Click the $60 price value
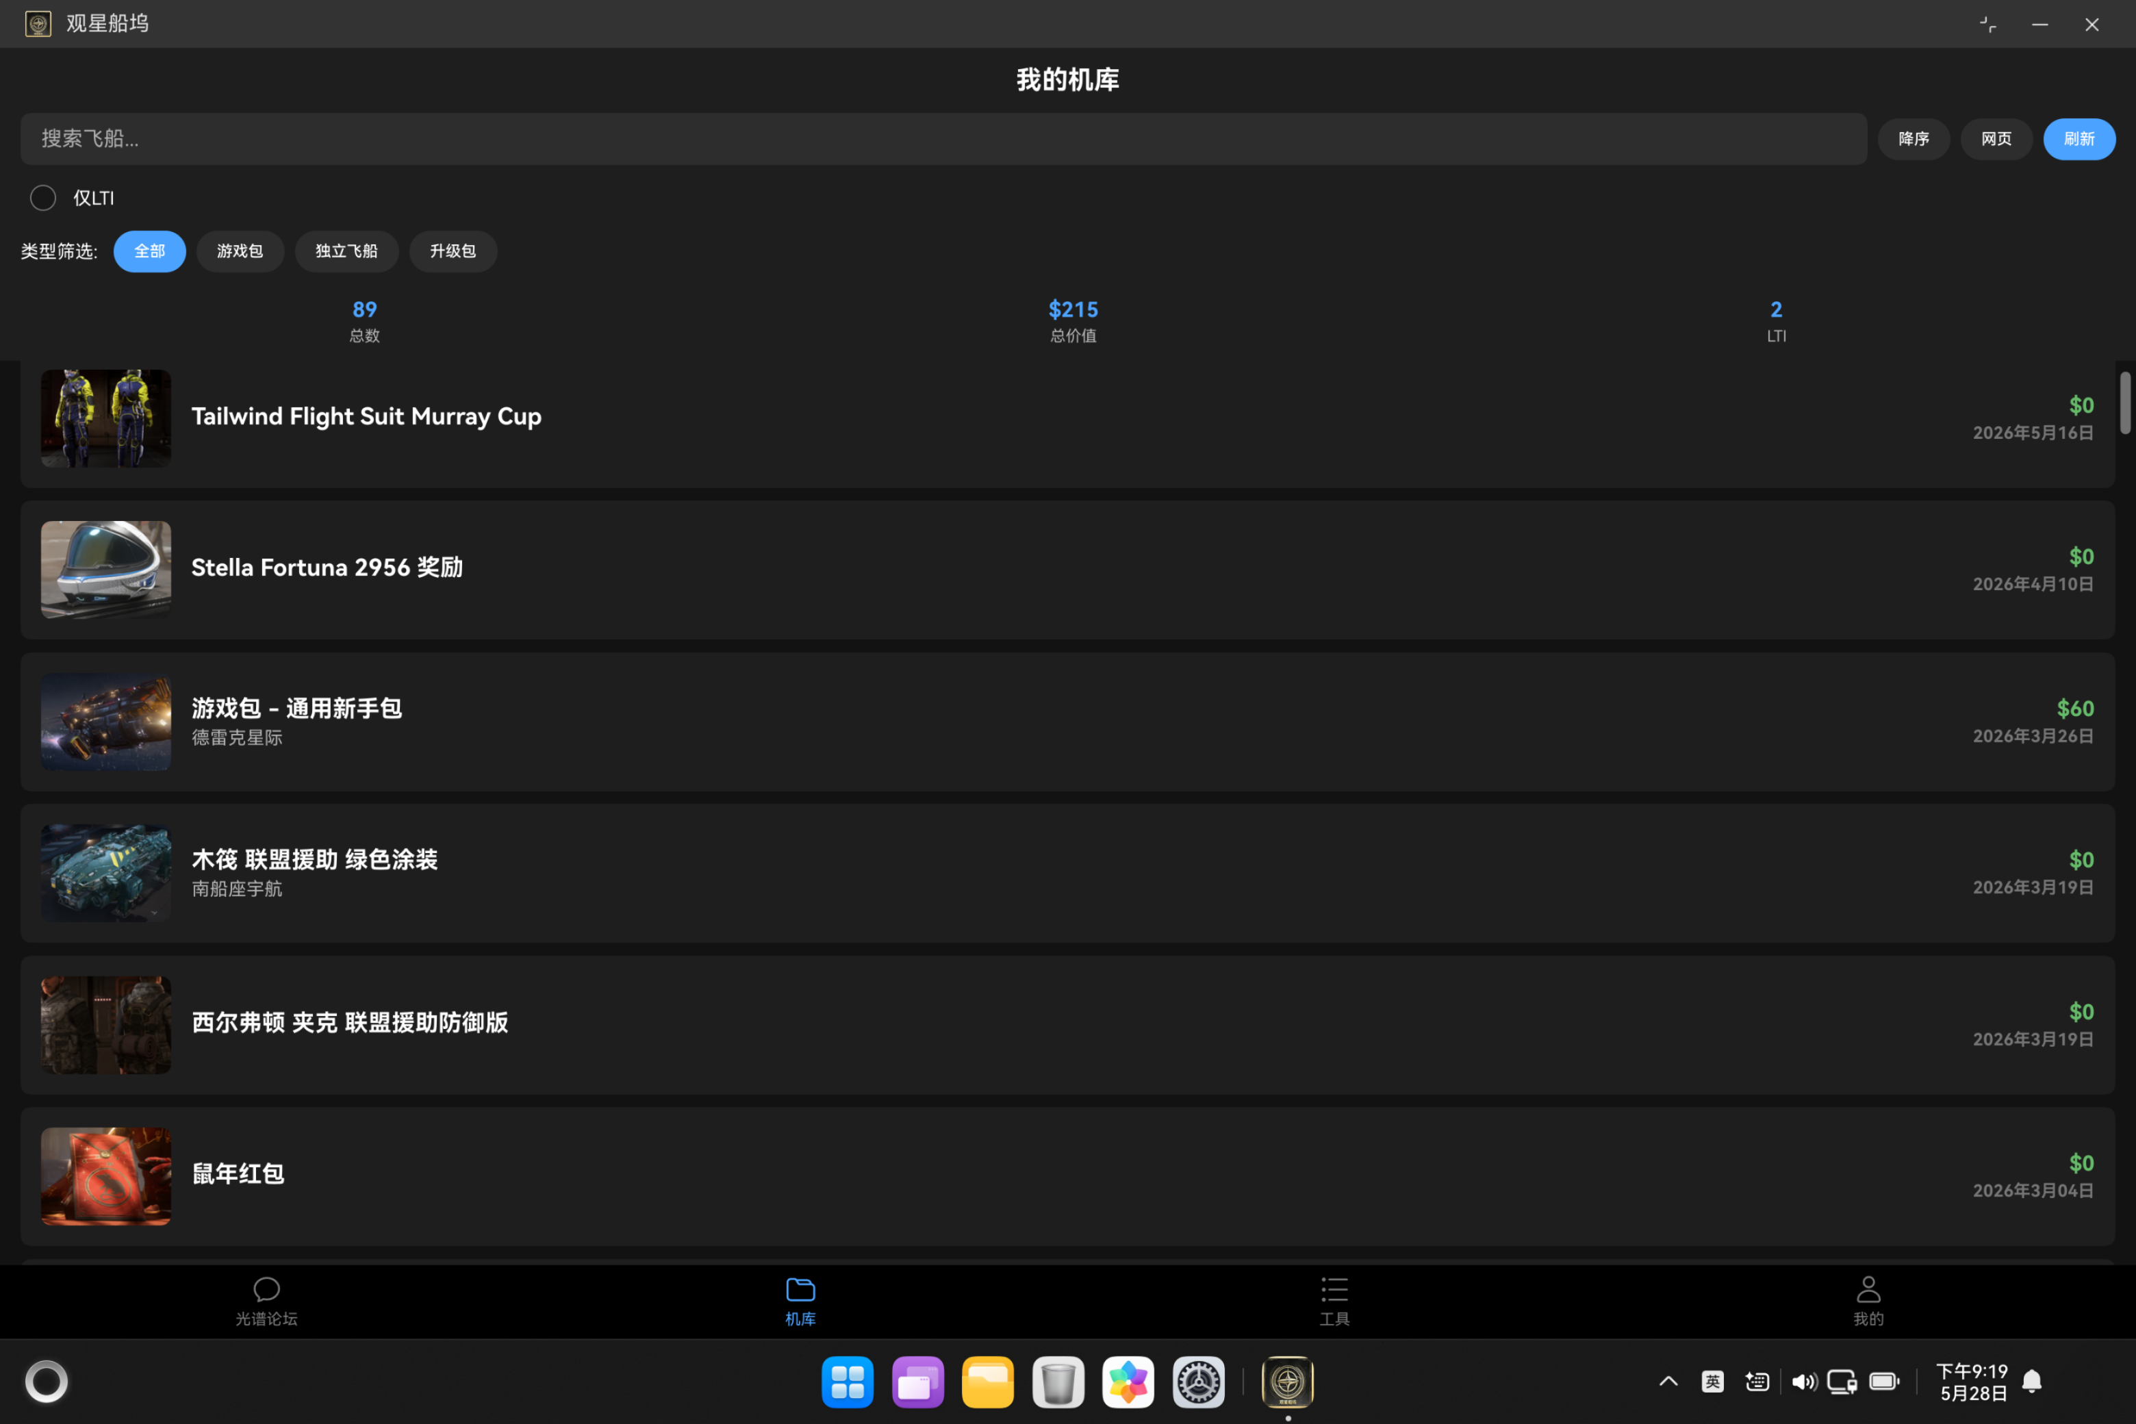This screenshot has width=2136, height=1424. pyautogui.click(x=2075, y=709)
